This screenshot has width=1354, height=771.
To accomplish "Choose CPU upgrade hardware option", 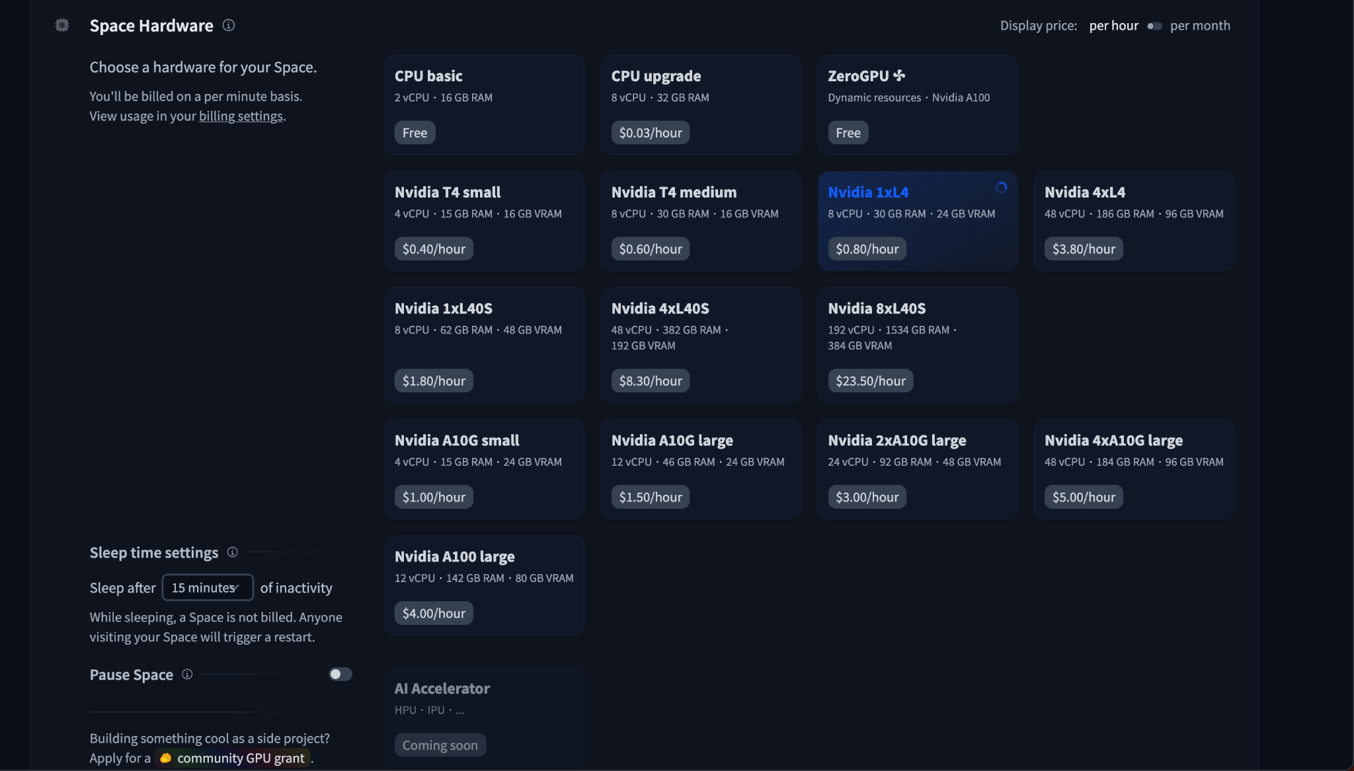I will tap(701, 104).
